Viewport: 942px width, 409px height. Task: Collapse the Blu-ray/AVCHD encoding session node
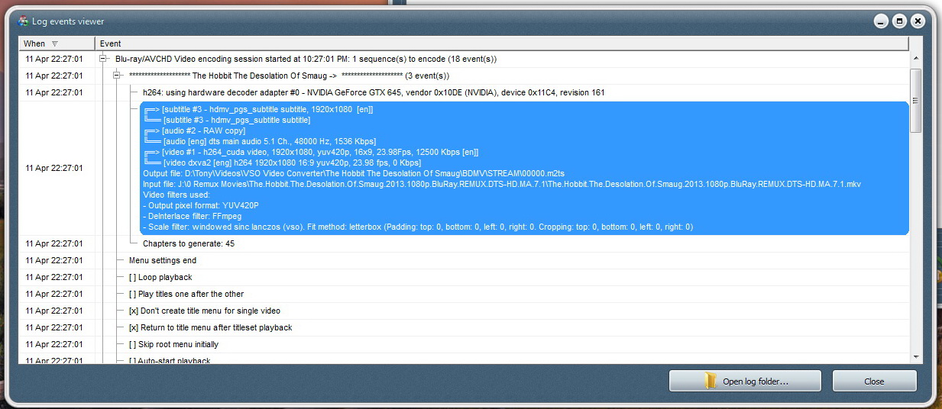pyautogui.click(x=102, y=59)
